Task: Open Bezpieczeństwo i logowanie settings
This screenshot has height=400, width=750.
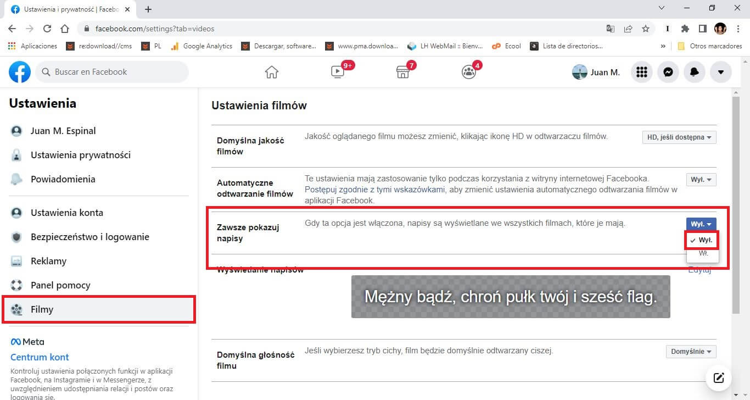Action: point(99,237)
